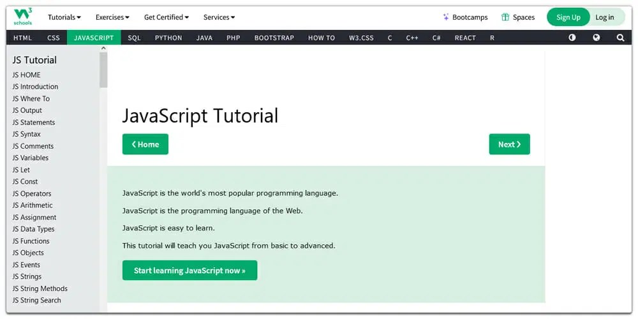Open JS Comments in sidebar
Image resolution: width=638 pixels, height=319 pixels.
point(33,146)
